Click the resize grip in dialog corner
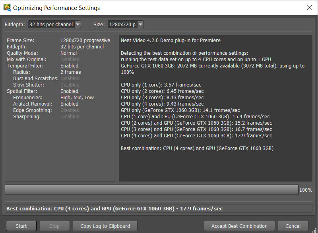This screenshot has height=233, width=318. (314, 230)
